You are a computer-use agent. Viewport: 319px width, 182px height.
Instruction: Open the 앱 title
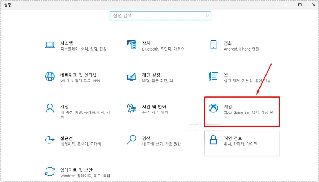pyautogui.click(x=226, y=75)
